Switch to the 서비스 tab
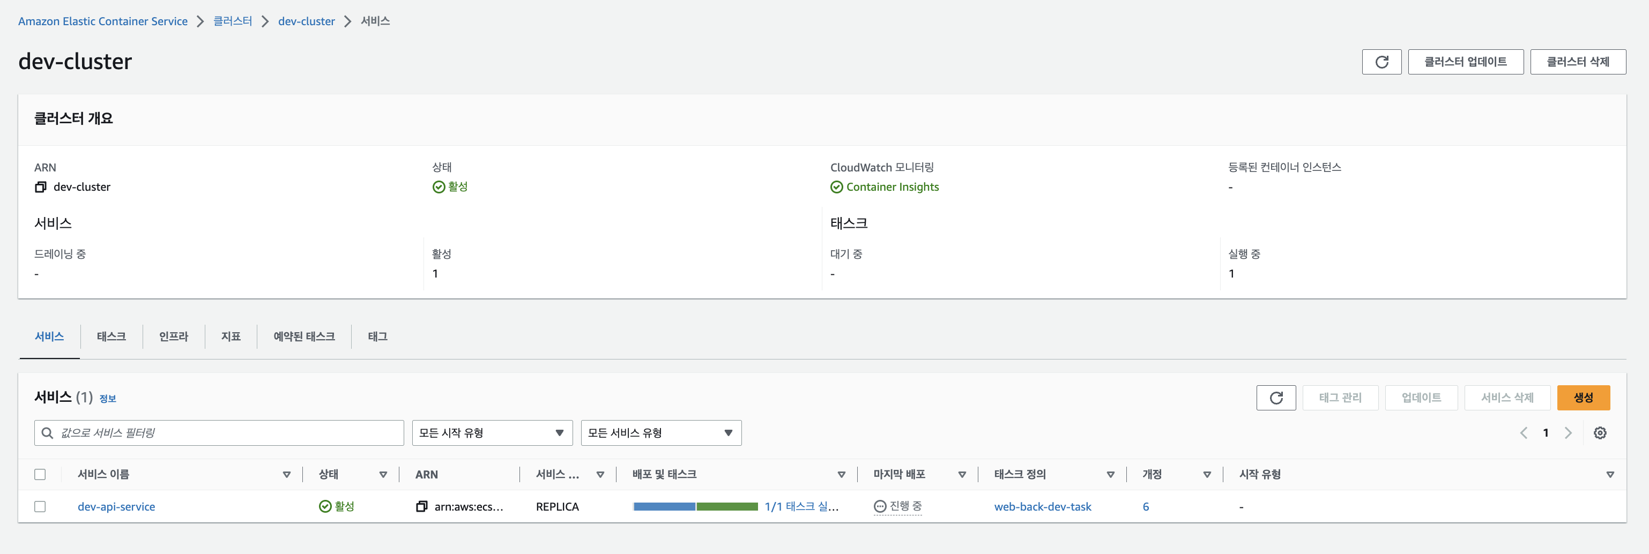This screenshot has width=1649, height=554. pos(49,336)
